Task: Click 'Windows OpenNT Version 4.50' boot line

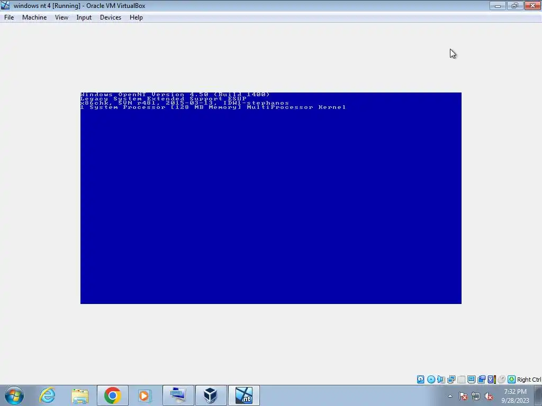Action: [175, 94]
